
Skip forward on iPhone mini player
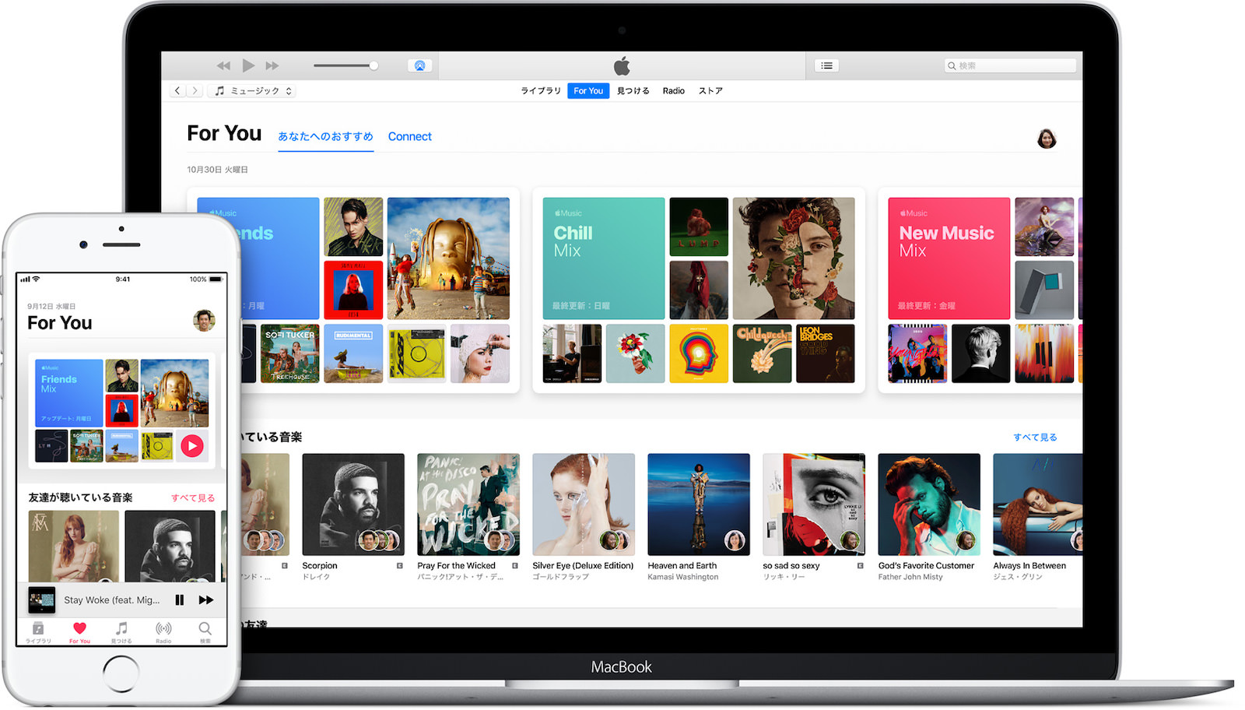click(206, 600)
